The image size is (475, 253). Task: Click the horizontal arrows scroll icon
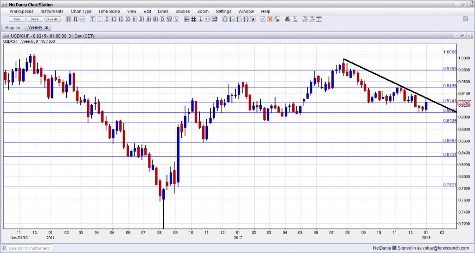(207, 19)
